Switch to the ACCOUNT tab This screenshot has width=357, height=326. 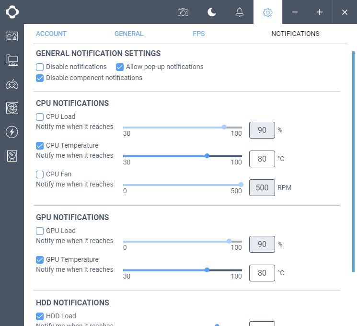[x=51, y=34]
